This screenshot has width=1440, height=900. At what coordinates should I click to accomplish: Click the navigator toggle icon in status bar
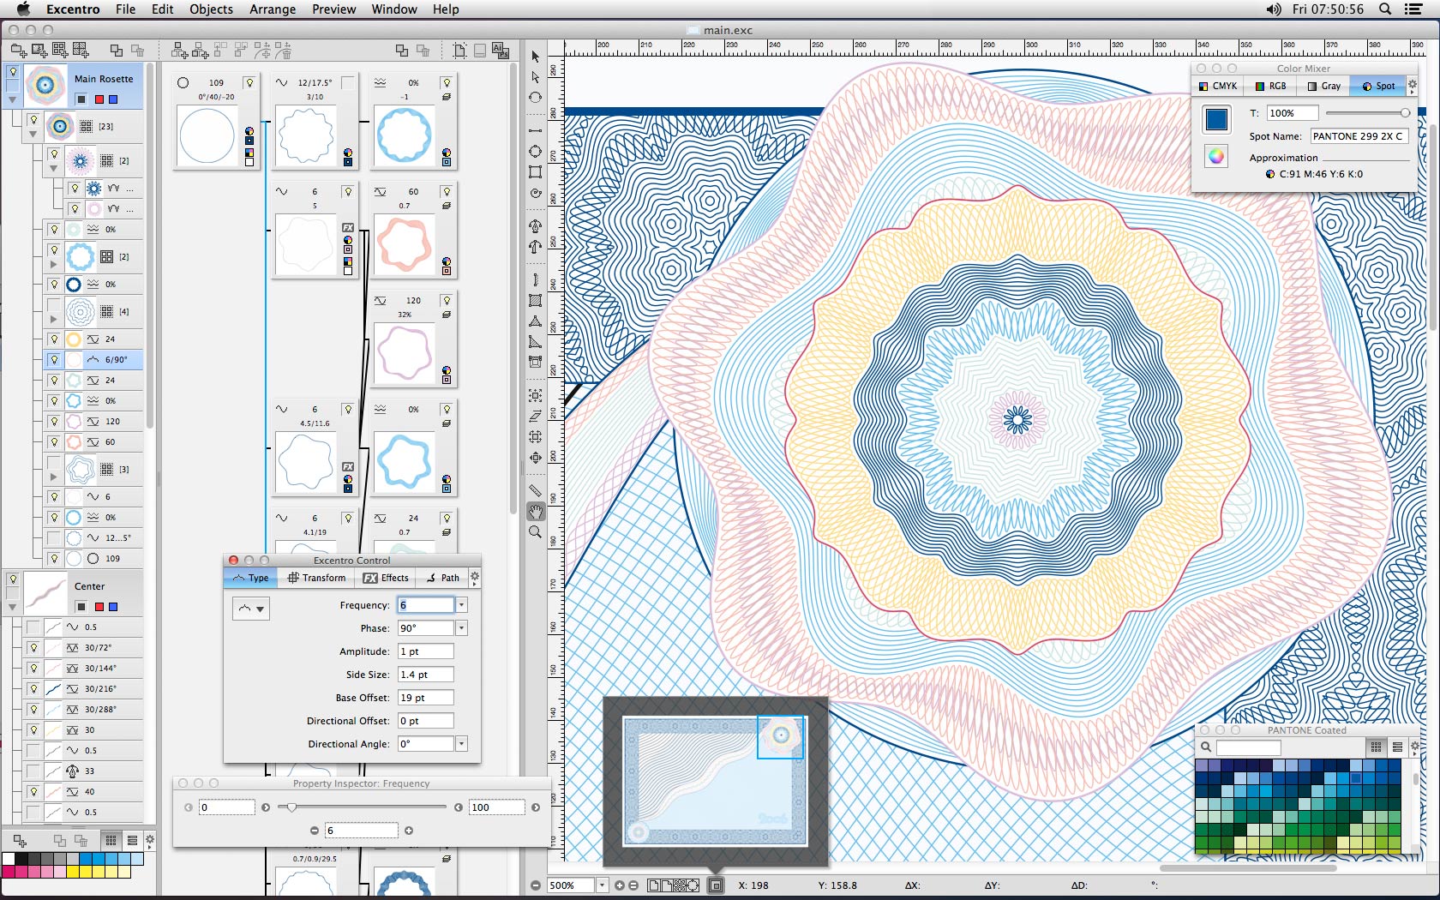716,885
